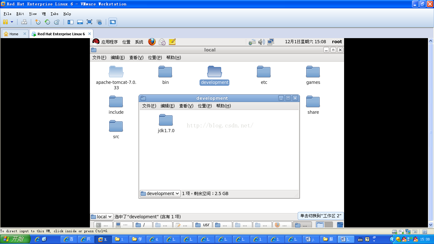Click the computer task in bottom panel

pos(123,225)
